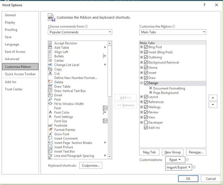Click the Center alignment icon
The height and width of the screenshot is (185, 223).
pos(50,60)
